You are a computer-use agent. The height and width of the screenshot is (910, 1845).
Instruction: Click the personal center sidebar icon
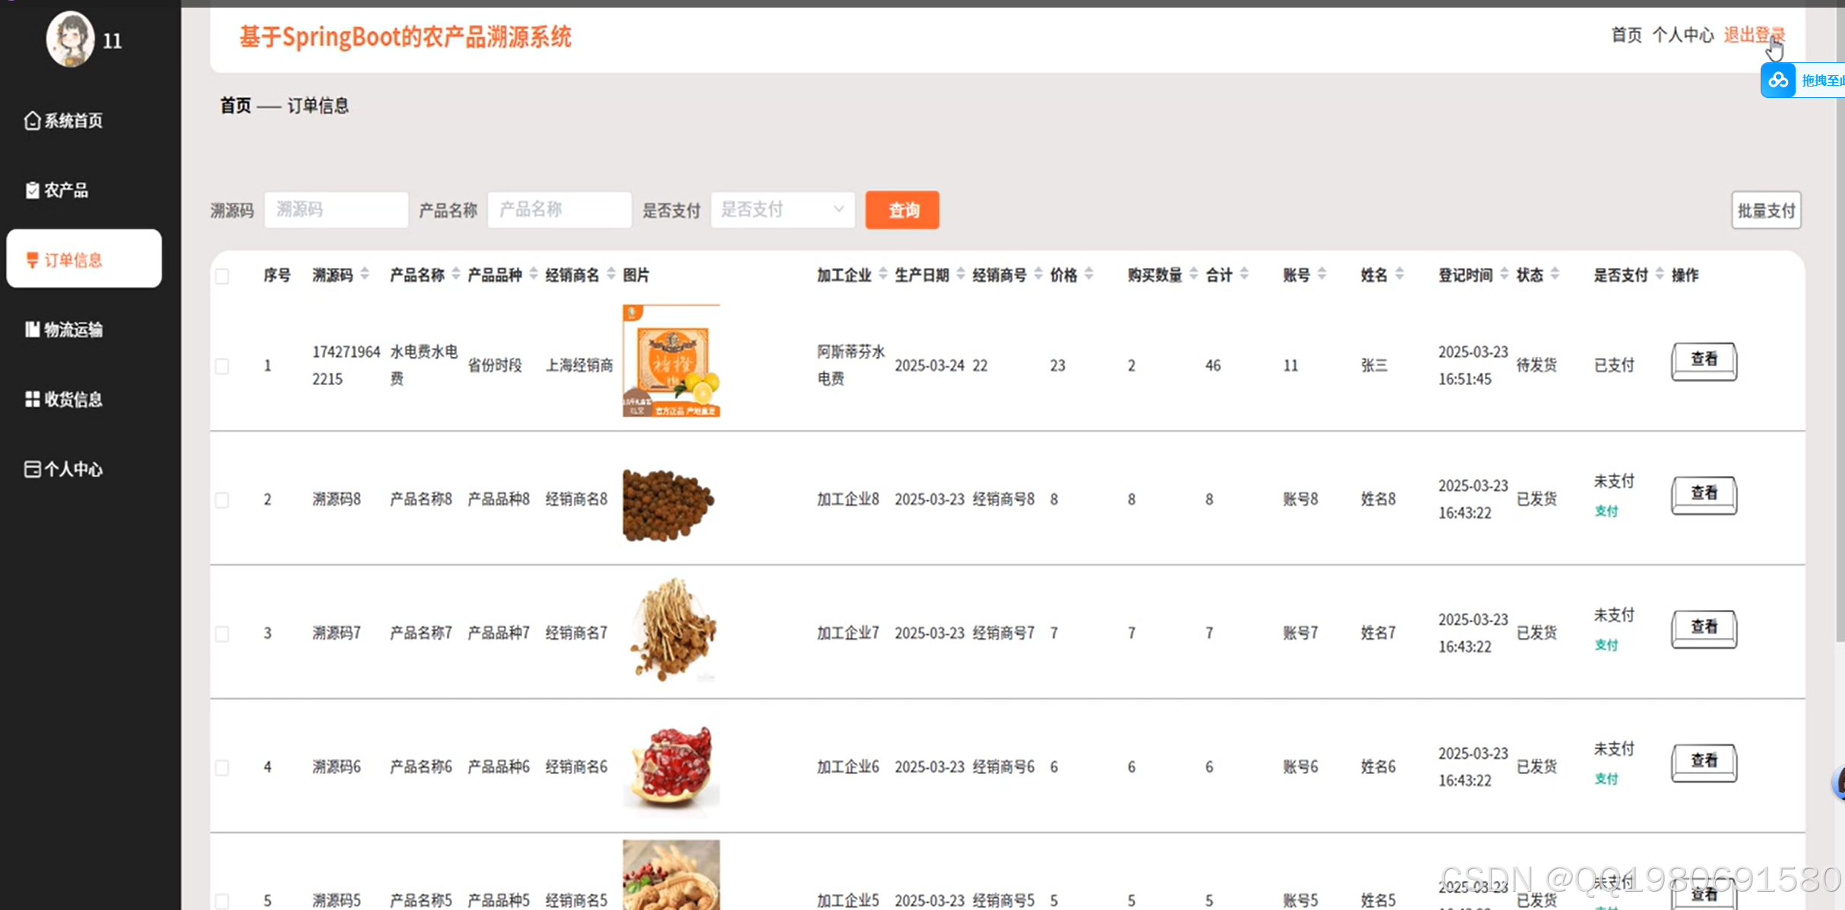(x=32, y=469)
